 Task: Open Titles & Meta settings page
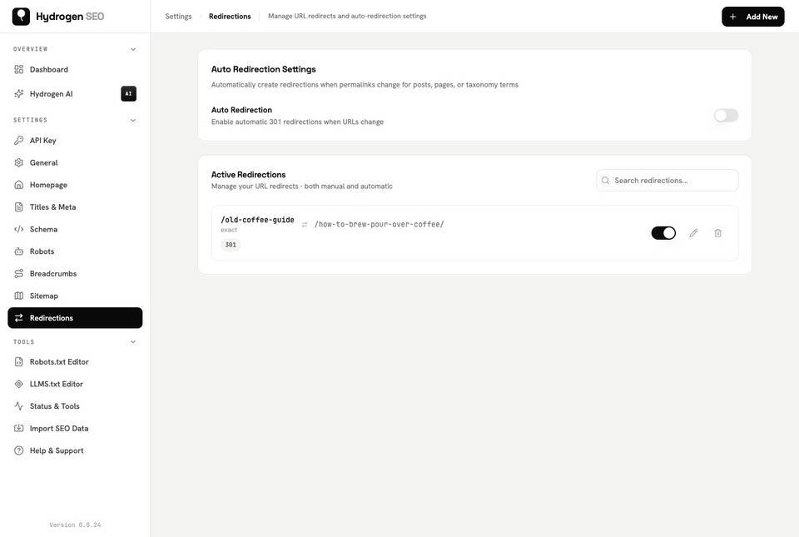click(75, 206)
